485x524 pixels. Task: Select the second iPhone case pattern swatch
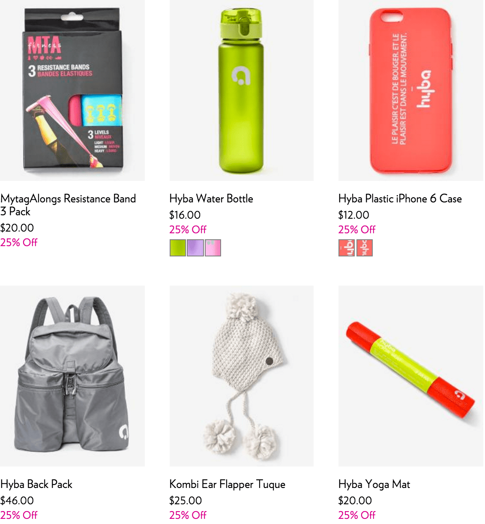tap(365, 248)
